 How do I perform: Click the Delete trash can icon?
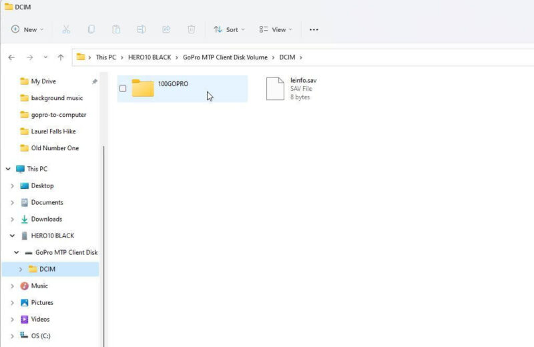[x=192, y=29]
